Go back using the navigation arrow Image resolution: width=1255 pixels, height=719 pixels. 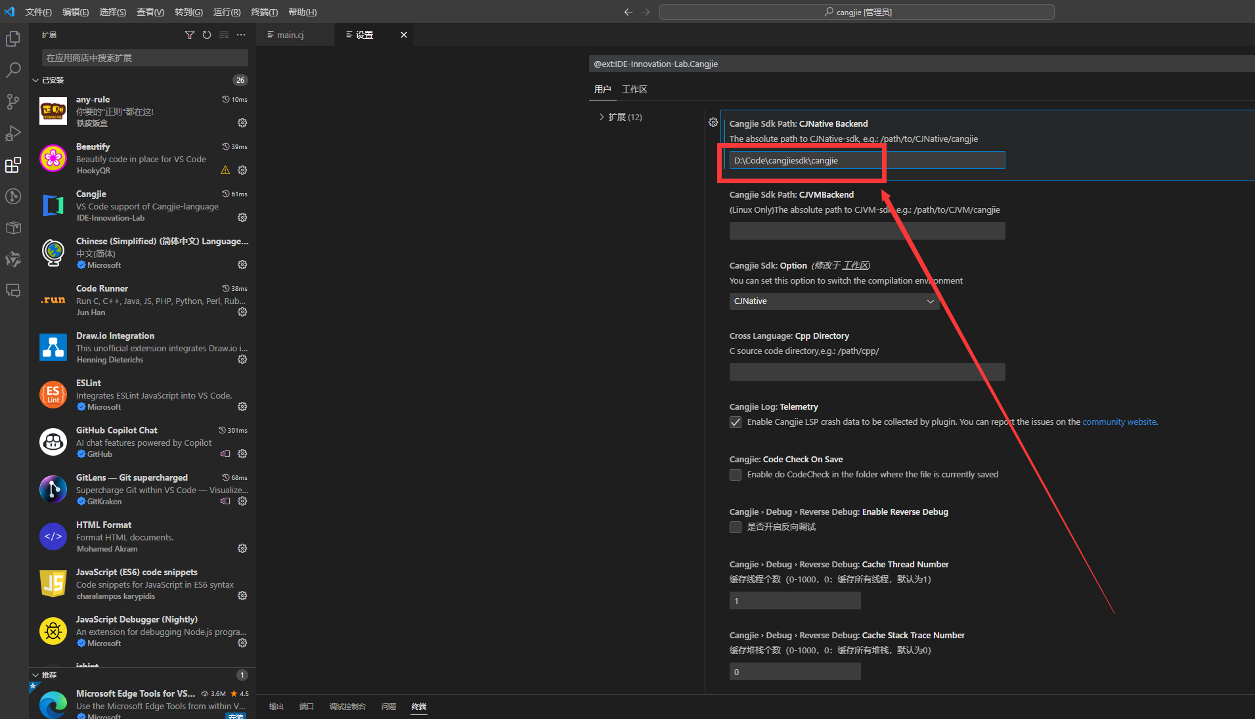point(628,12)
